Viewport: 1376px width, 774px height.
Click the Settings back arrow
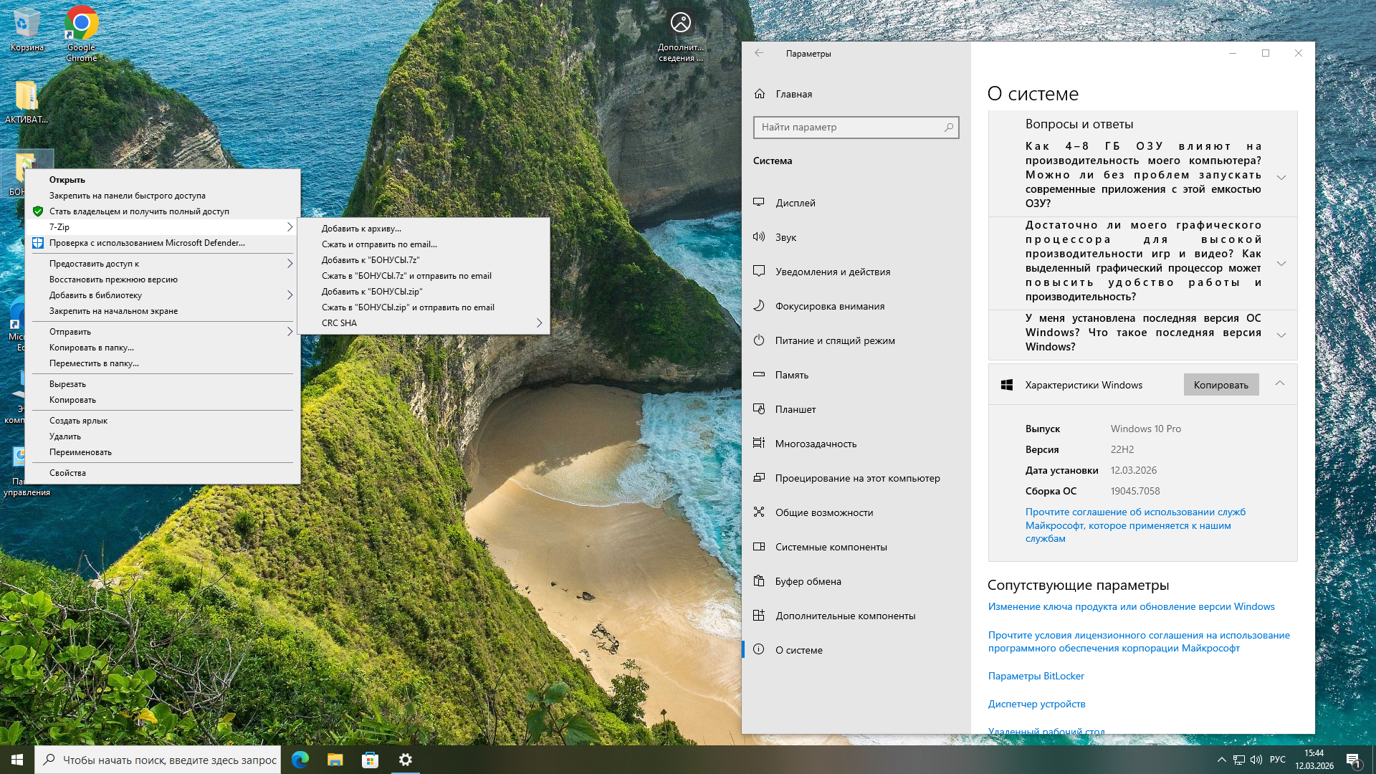pos(759,53)
